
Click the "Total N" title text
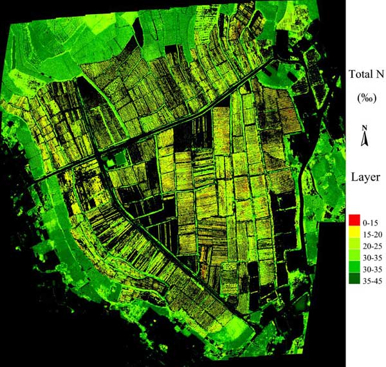click(x=365, y=74)
